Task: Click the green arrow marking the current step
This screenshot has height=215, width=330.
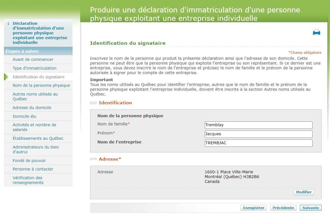Action: 6,76
